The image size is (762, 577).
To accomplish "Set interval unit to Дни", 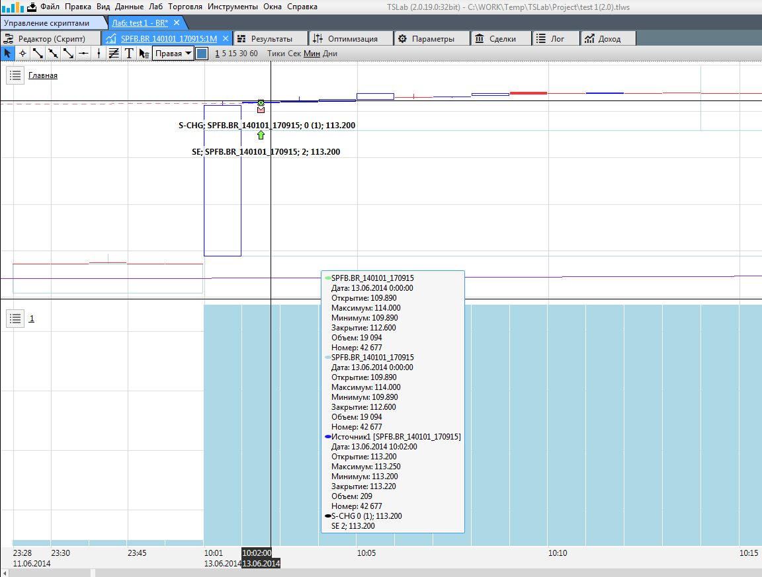I will (x=329, y=54).
